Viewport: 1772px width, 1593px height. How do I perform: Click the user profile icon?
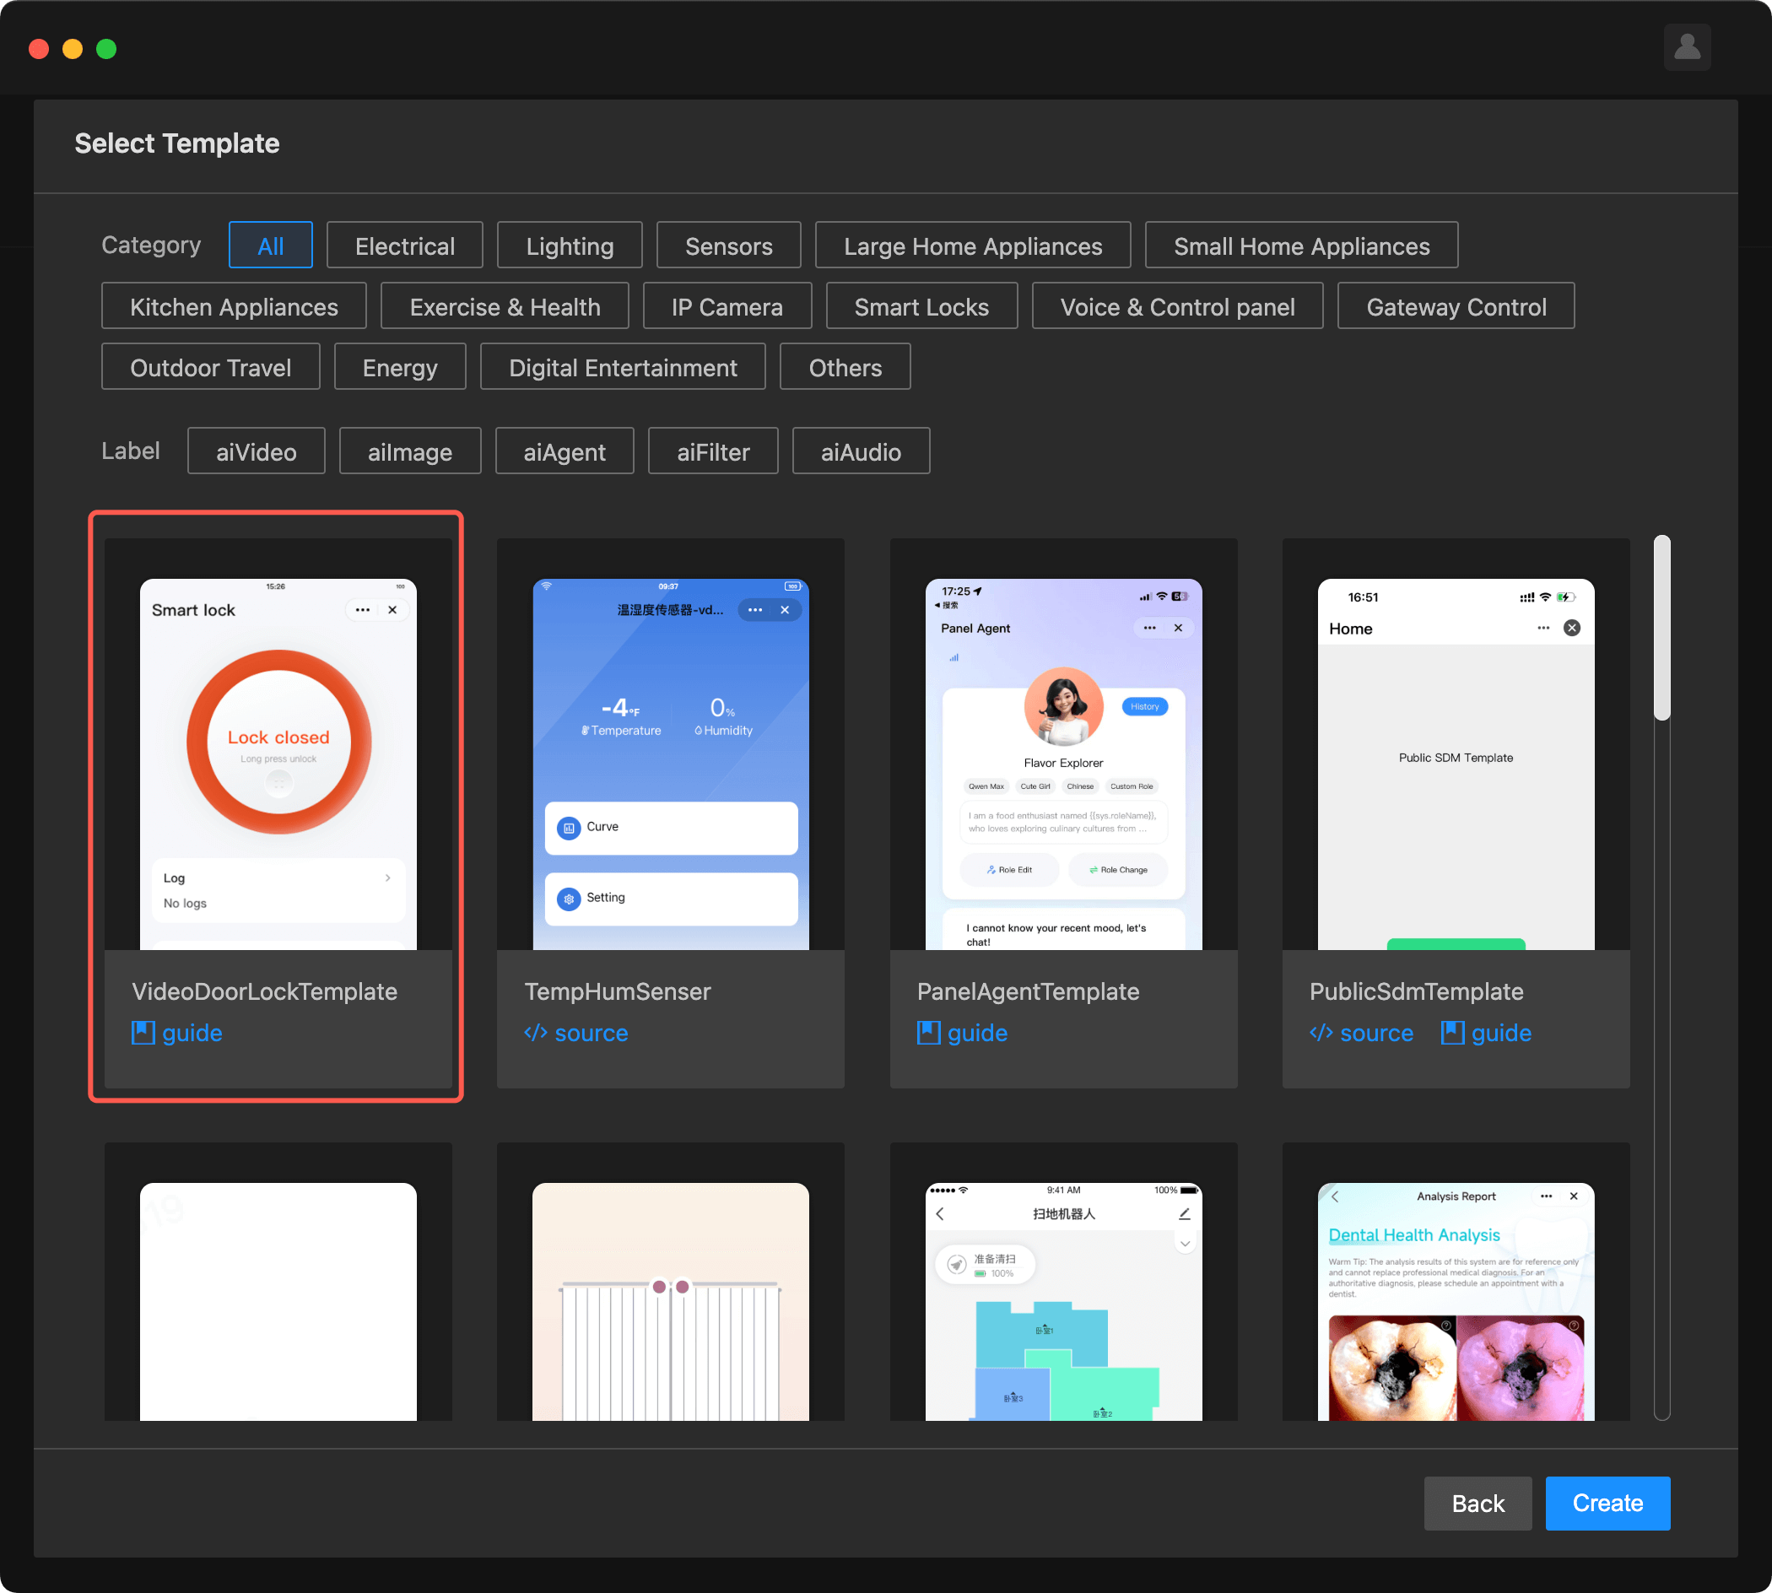pos(1686,47)
